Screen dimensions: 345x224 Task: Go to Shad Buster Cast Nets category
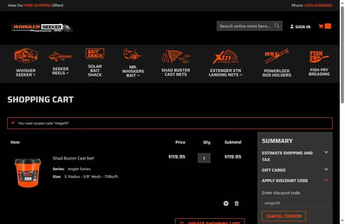coord(175,72)
